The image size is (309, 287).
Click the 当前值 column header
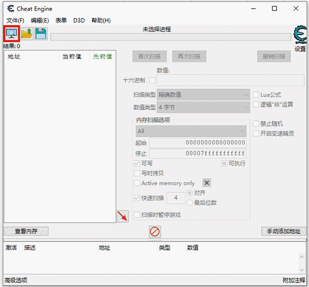(x=72, y=57)
